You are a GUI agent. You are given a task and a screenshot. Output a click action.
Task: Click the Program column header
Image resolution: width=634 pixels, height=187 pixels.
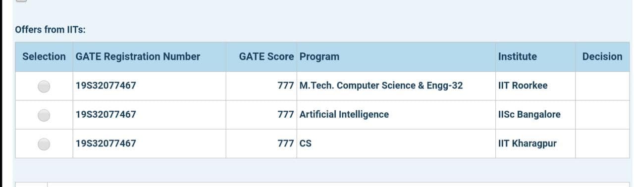pyautogui.click(x=320, y=56)
